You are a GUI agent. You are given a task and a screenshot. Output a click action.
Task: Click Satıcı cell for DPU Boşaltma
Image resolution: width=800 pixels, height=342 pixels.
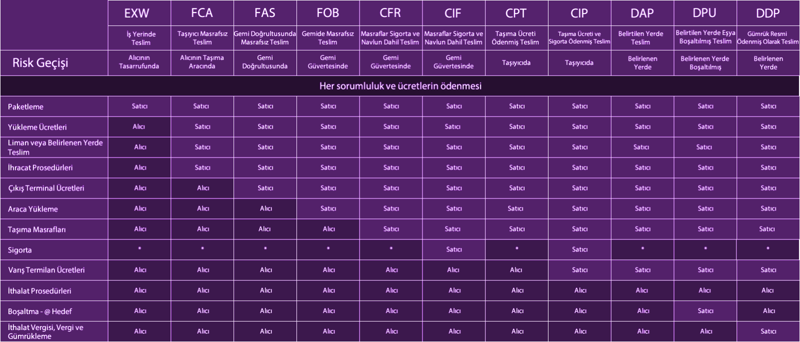click(705, 311)
